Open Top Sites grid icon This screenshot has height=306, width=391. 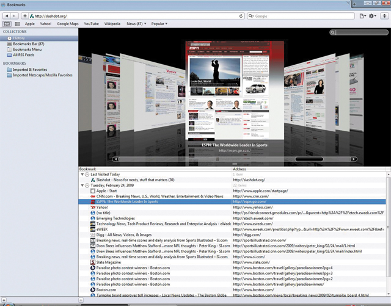tap(17, 24)
